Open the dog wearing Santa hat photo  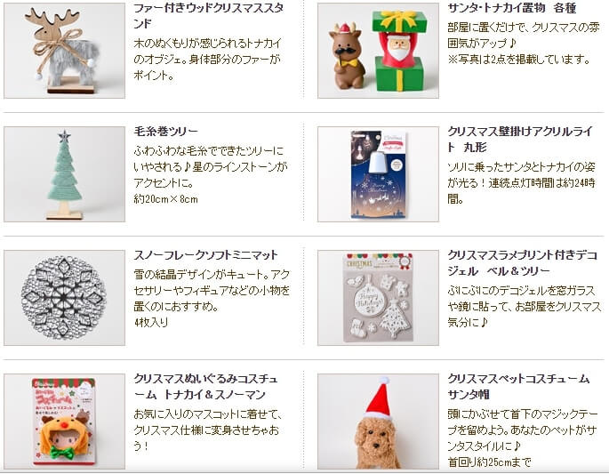click(378, 422)
